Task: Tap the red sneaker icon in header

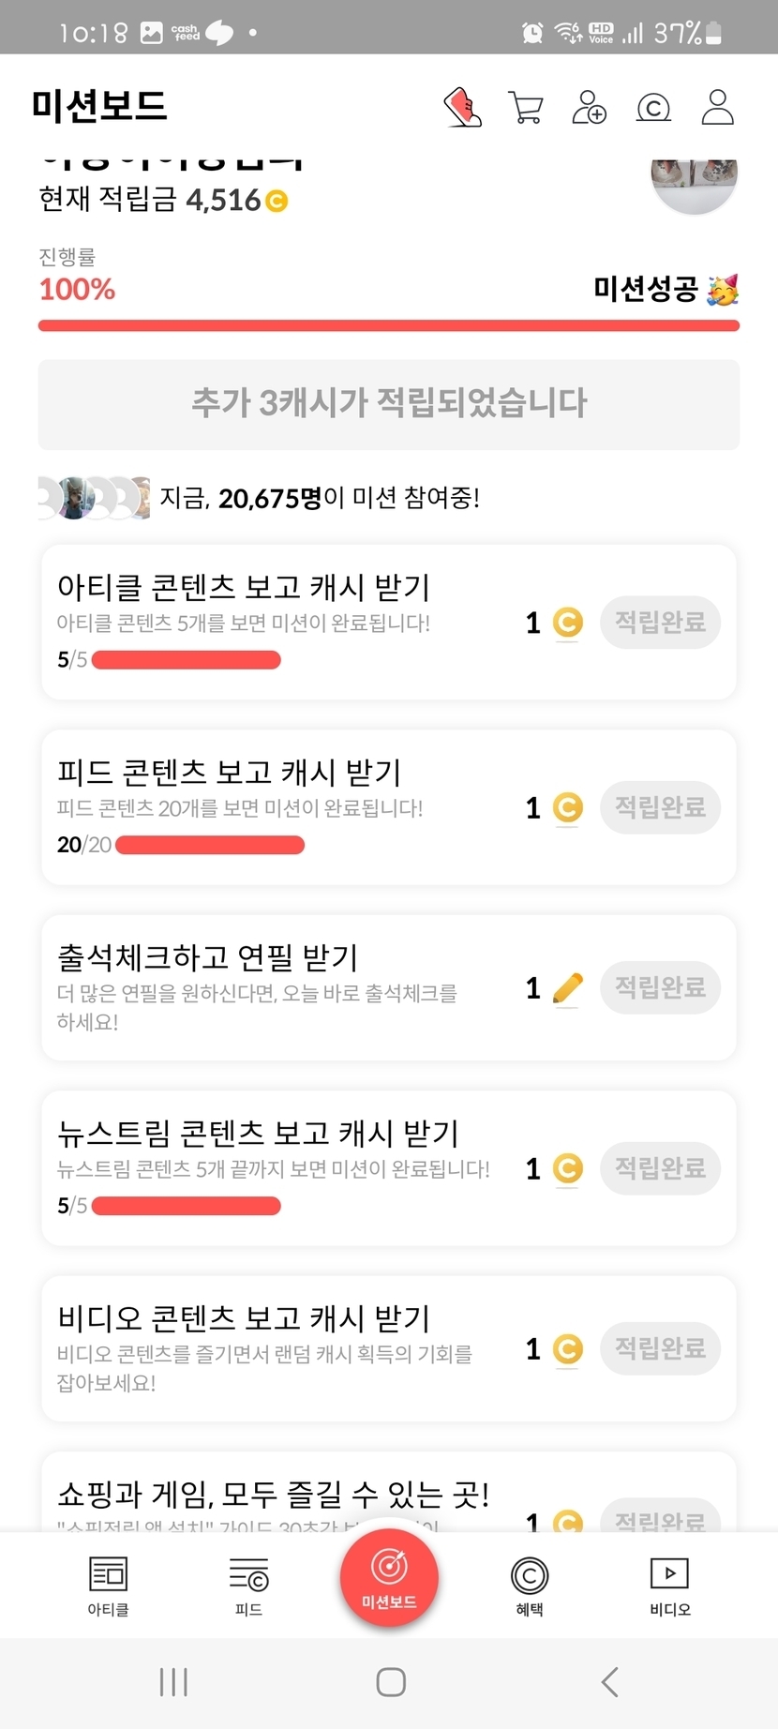Action: (x=462, y=108)
